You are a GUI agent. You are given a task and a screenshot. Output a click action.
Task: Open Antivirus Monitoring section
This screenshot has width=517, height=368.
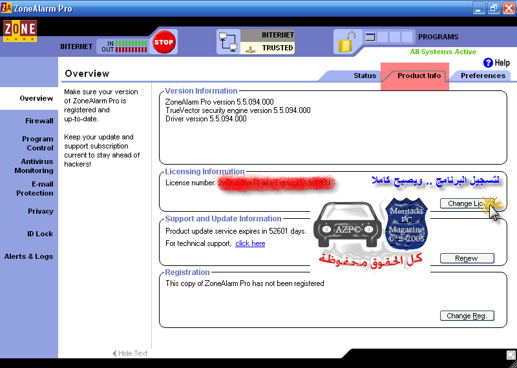pos(34,166)
